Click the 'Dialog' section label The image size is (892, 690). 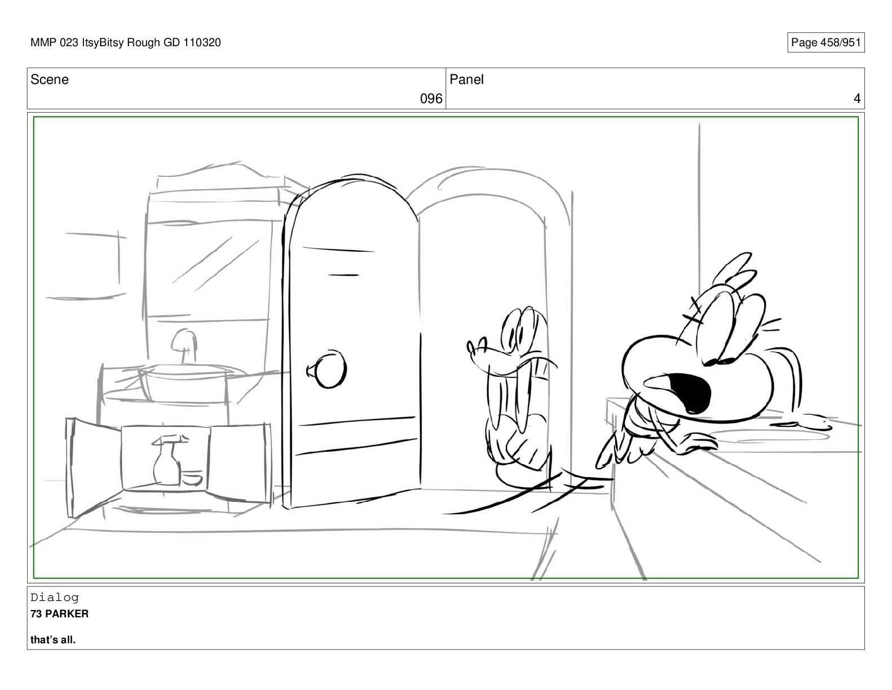pyautogui.click(x=55, y=598)
